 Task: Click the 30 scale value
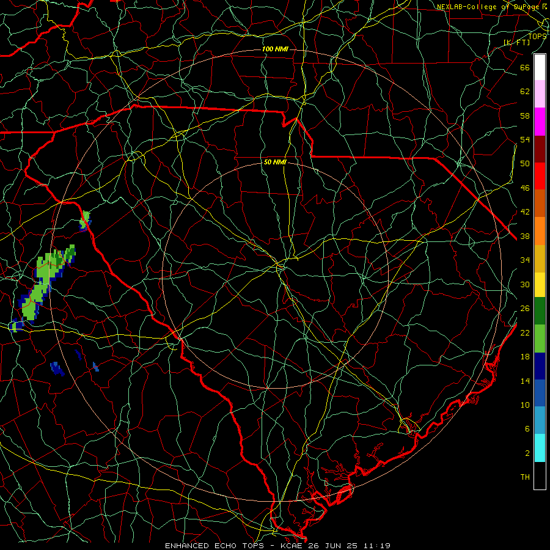point(525,284)
